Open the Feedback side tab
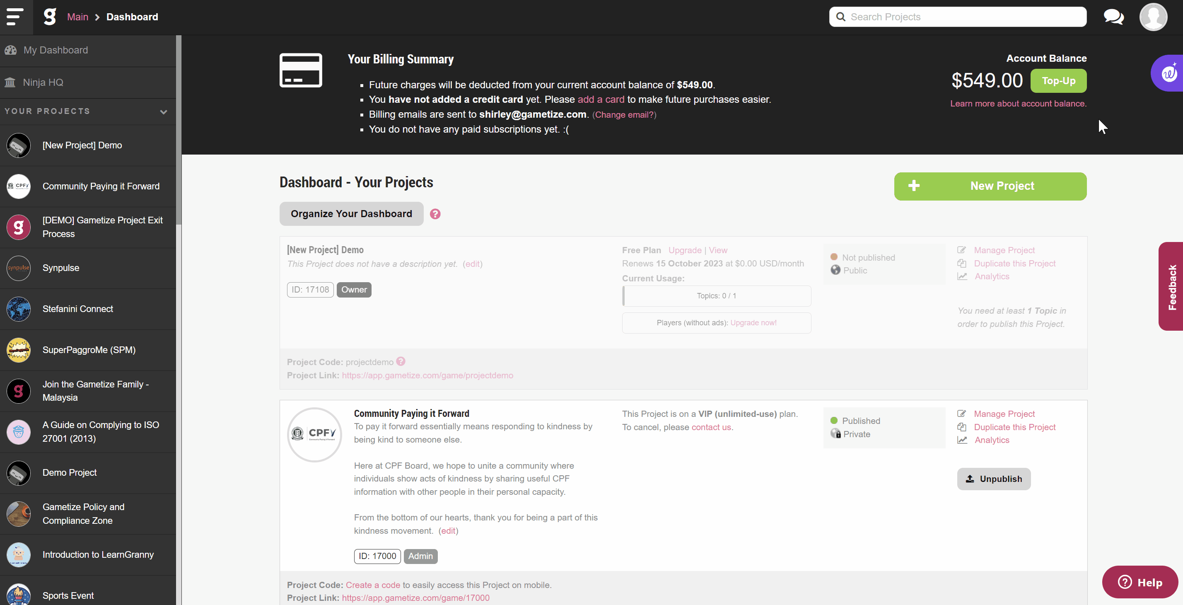The image size is (1183, 605). tap(1170, 287)
